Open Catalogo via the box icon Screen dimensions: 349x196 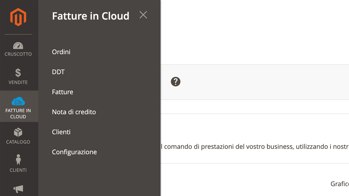pyautogui.click(x=18, y=133)
